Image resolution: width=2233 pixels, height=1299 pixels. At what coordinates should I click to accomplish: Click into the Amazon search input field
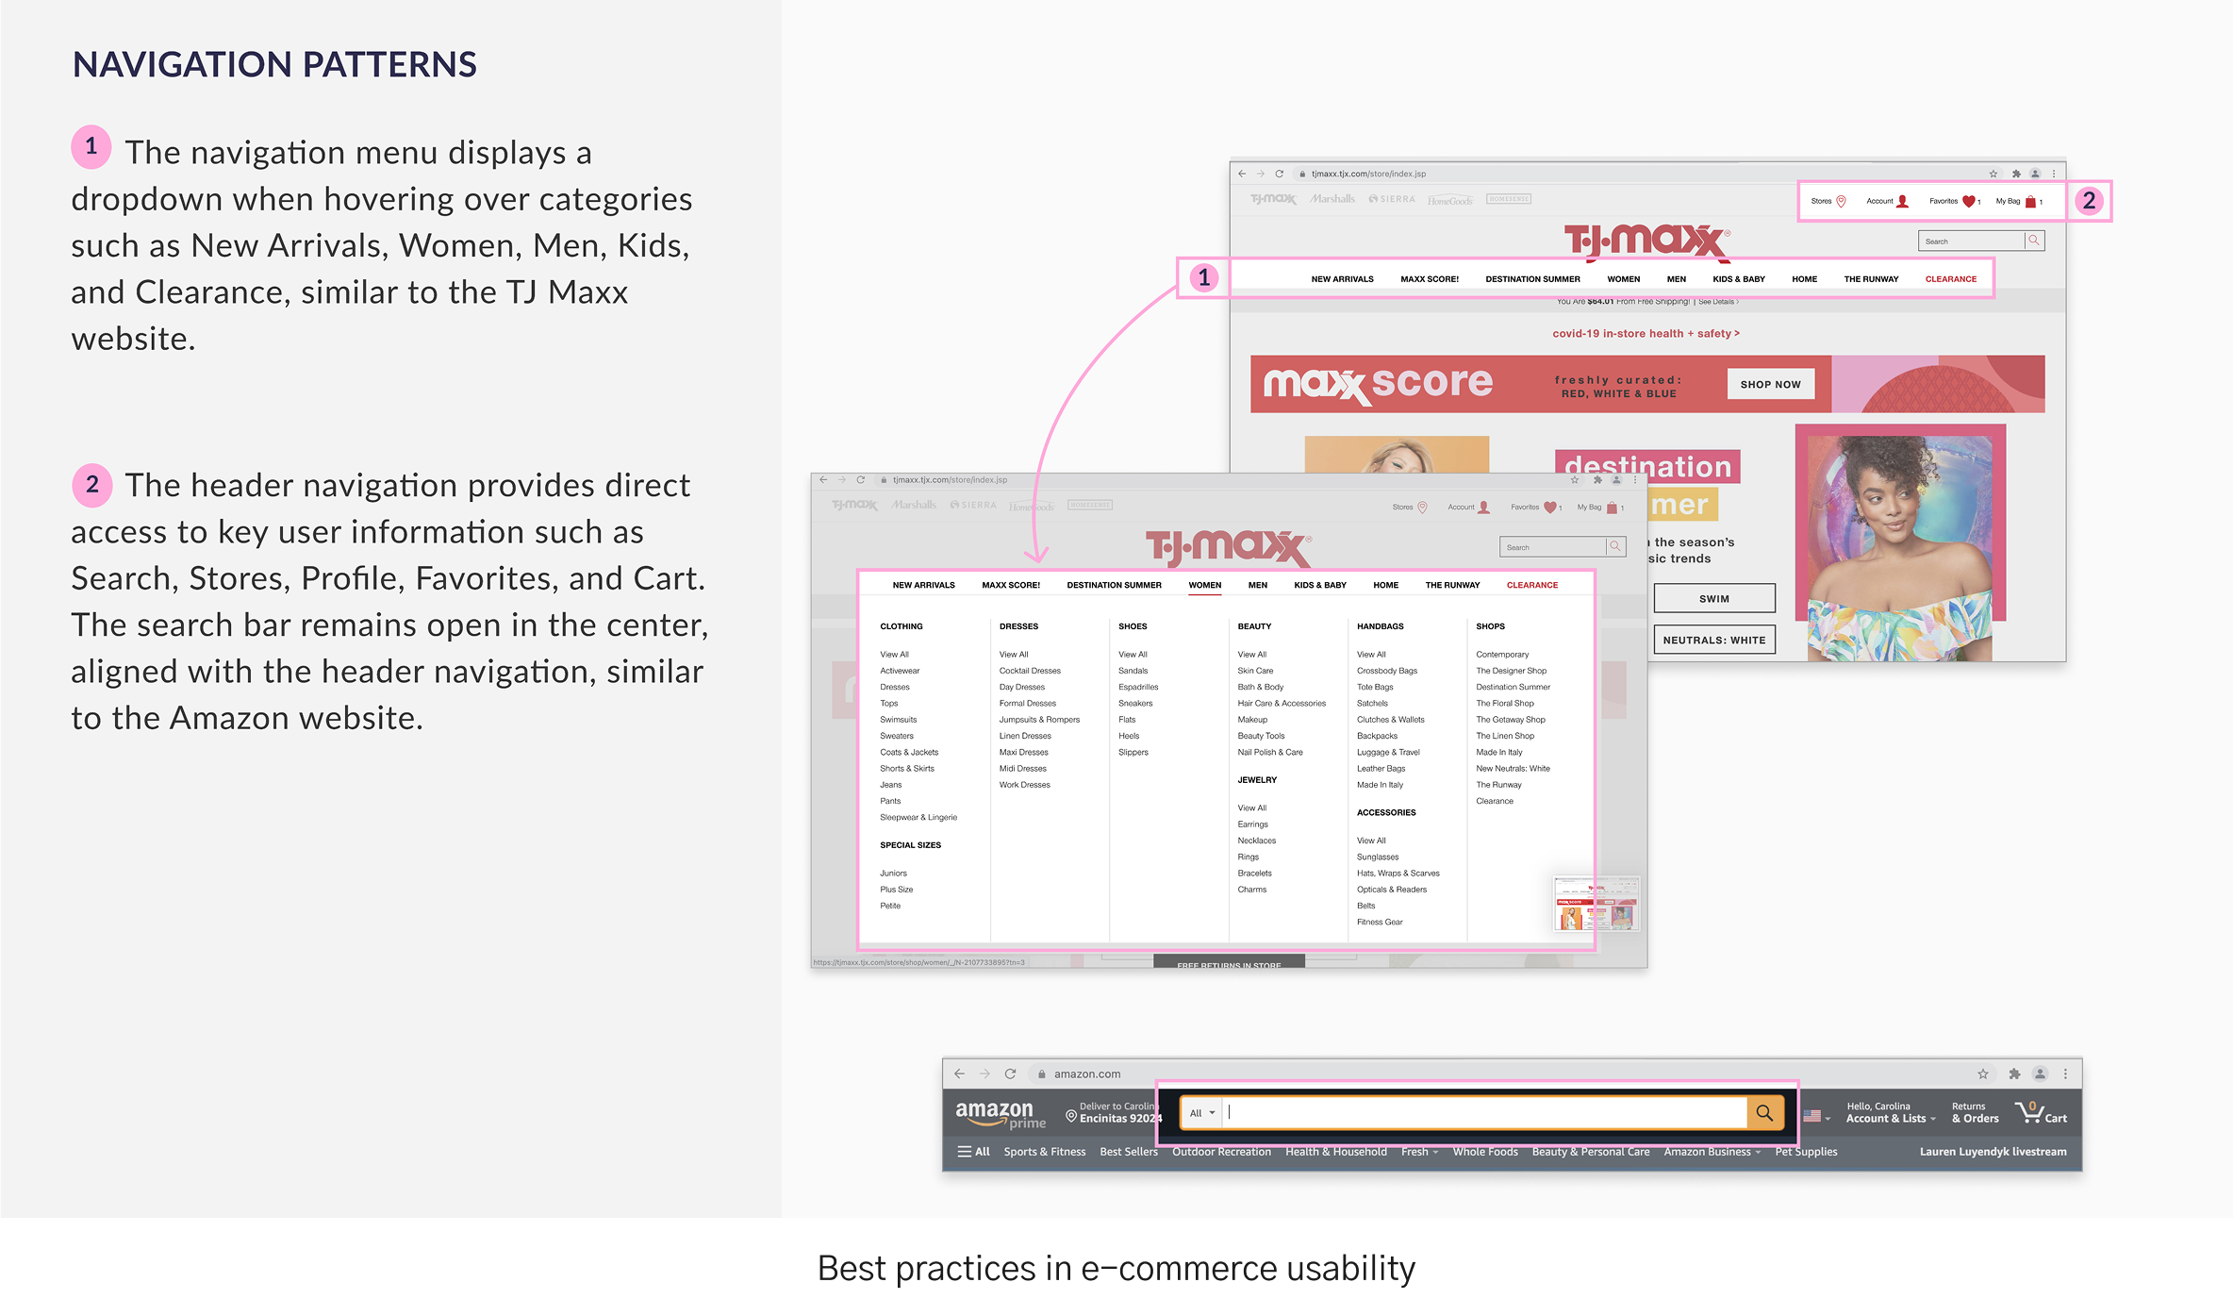tap(1485, 1113)
